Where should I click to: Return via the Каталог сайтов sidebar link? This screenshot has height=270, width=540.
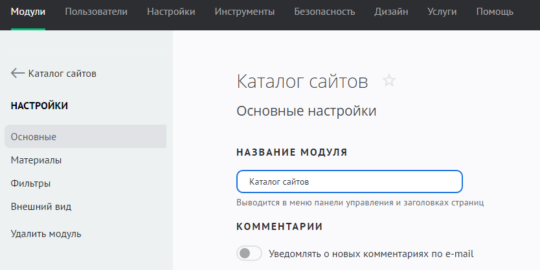point(62,74)
